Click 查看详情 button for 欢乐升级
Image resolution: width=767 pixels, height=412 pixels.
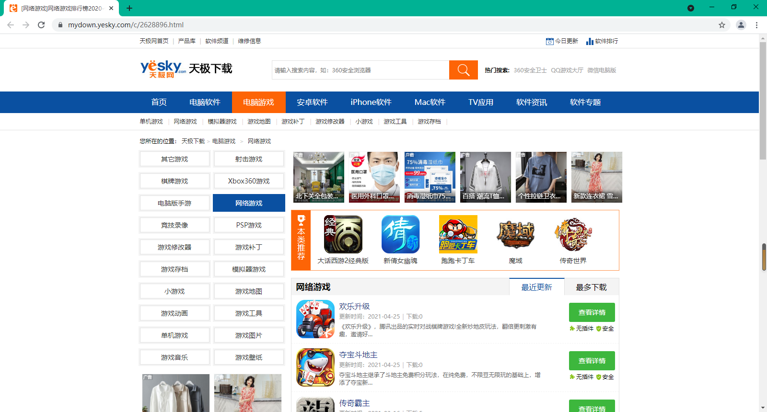click(592, 312)
